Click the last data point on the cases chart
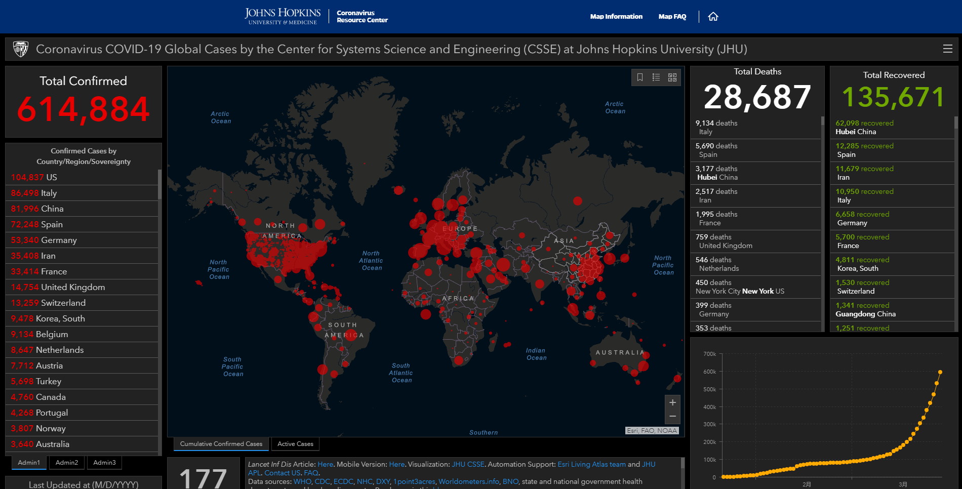Image resolution: width=962 pixels, height=489 pixels. tap(940, 372)
